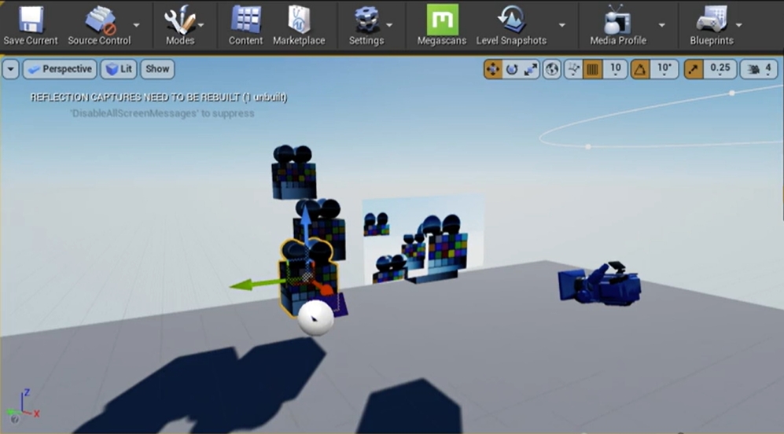
Task: Open the Lit view mode menu
Action: [119, 69]
